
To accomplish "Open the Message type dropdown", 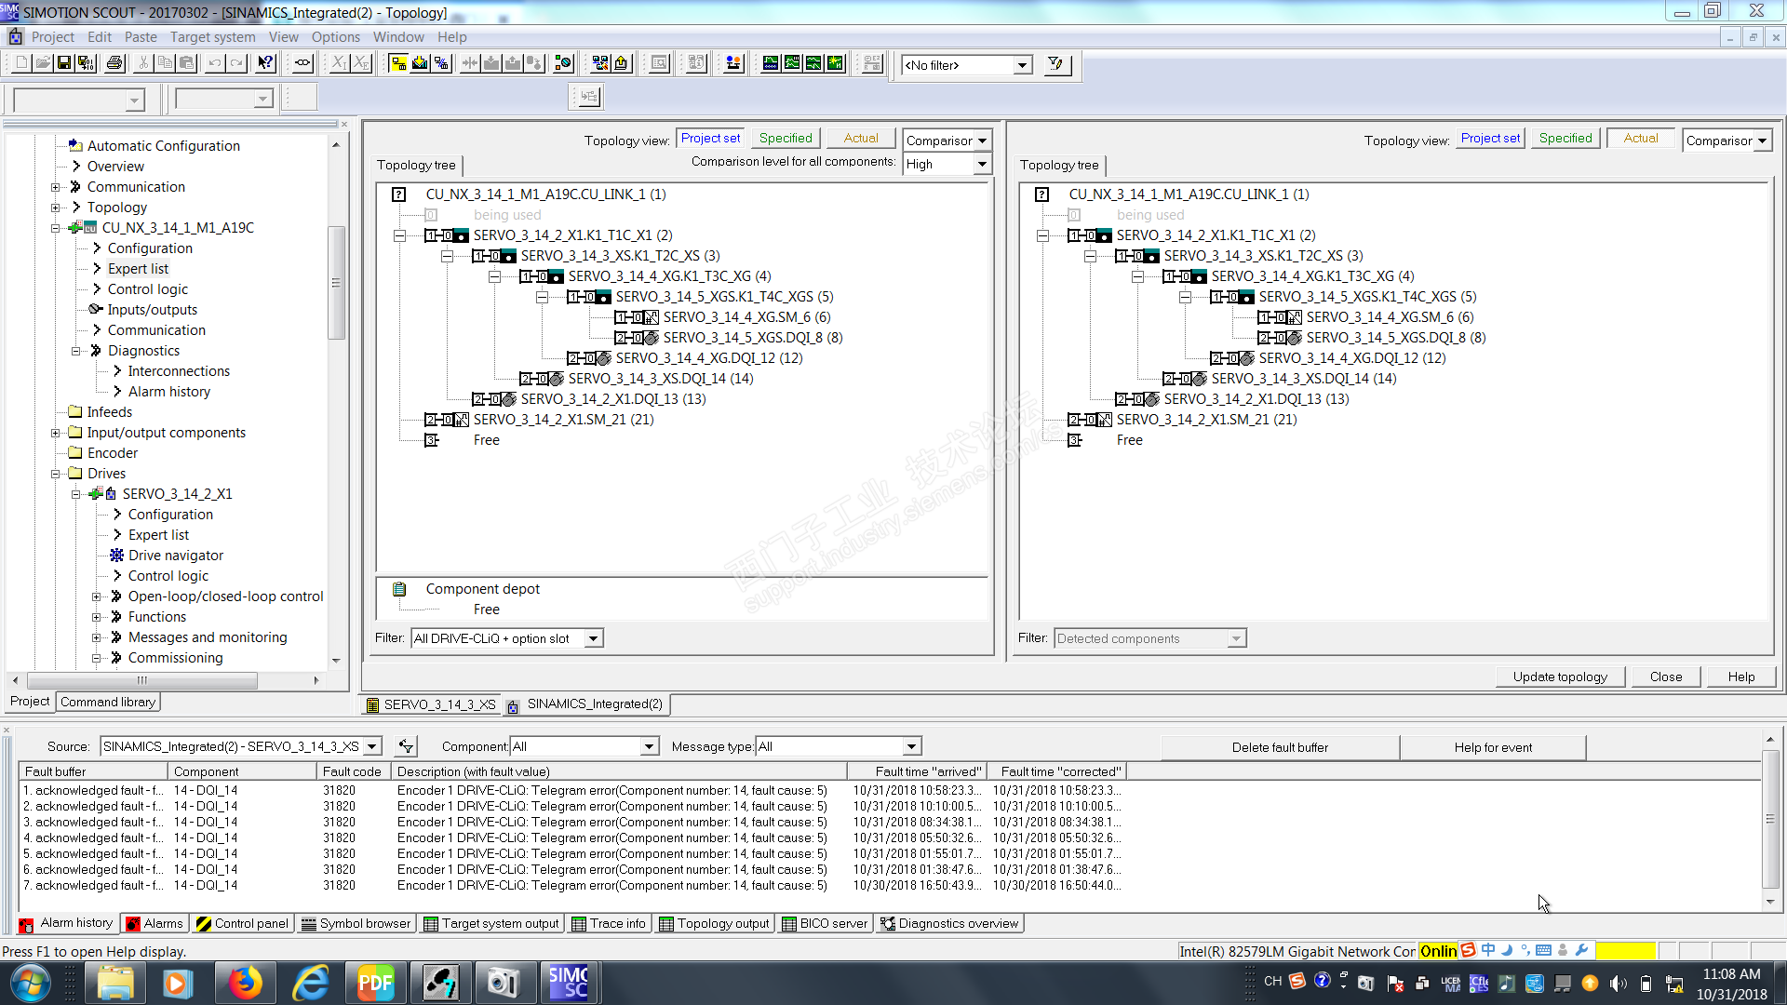I will click(x=911, y=746).
